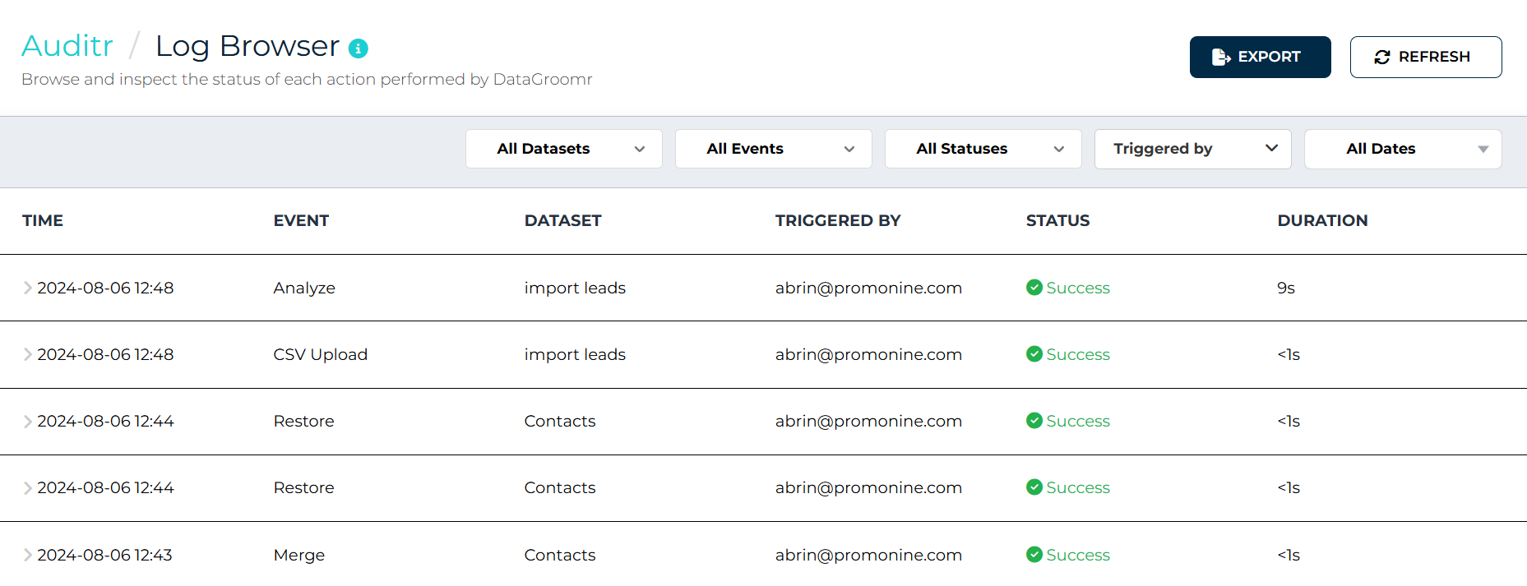1527x586 pixels.
Task: Click the 'Analyze' event cell
Action: pos(304,288)
